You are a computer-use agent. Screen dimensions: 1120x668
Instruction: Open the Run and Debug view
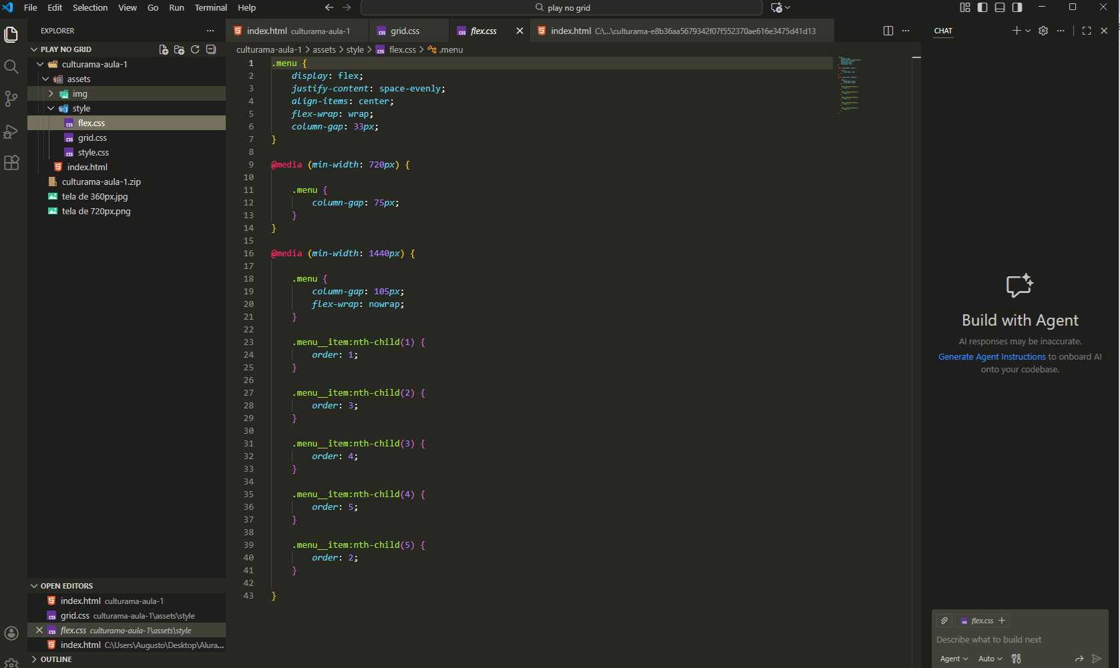[11, 131]
